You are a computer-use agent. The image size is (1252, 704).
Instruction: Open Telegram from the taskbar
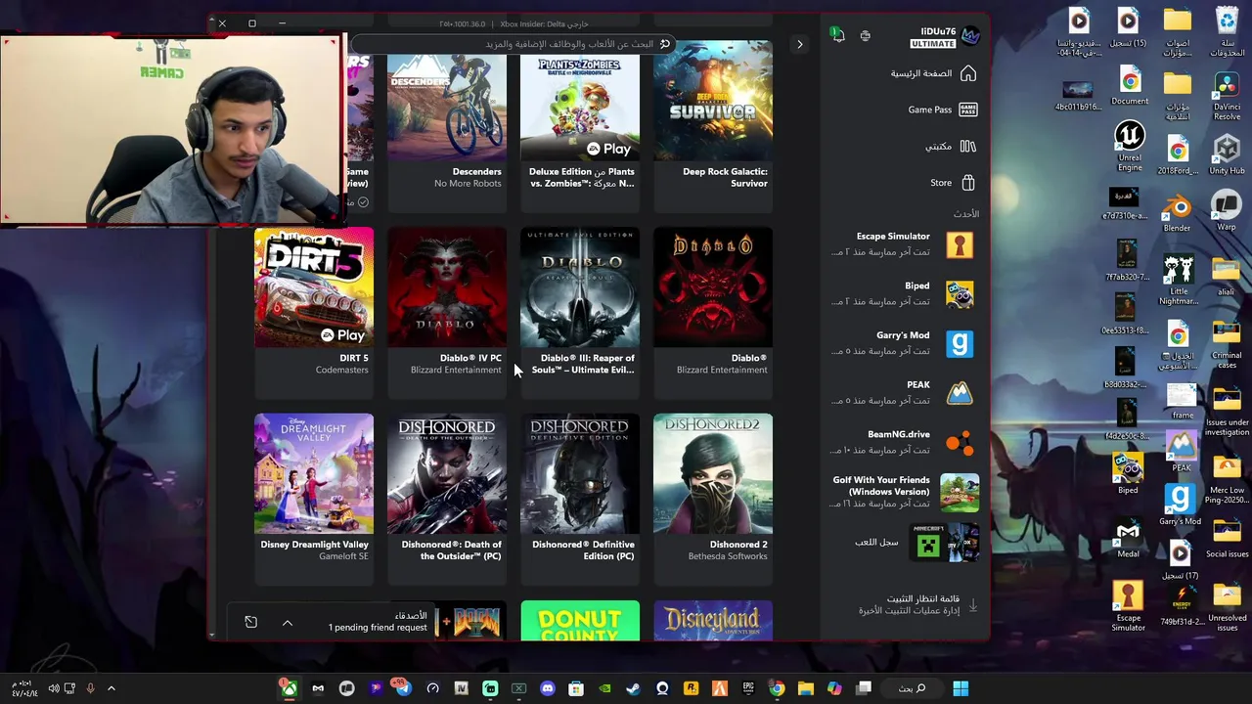[x=404, y=689]
